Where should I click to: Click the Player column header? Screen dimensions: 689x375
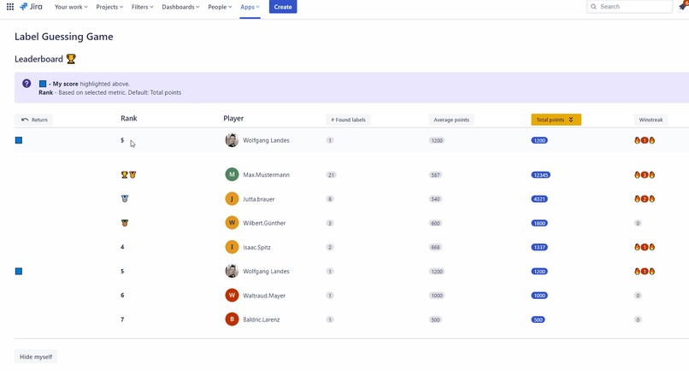(233, 118)
